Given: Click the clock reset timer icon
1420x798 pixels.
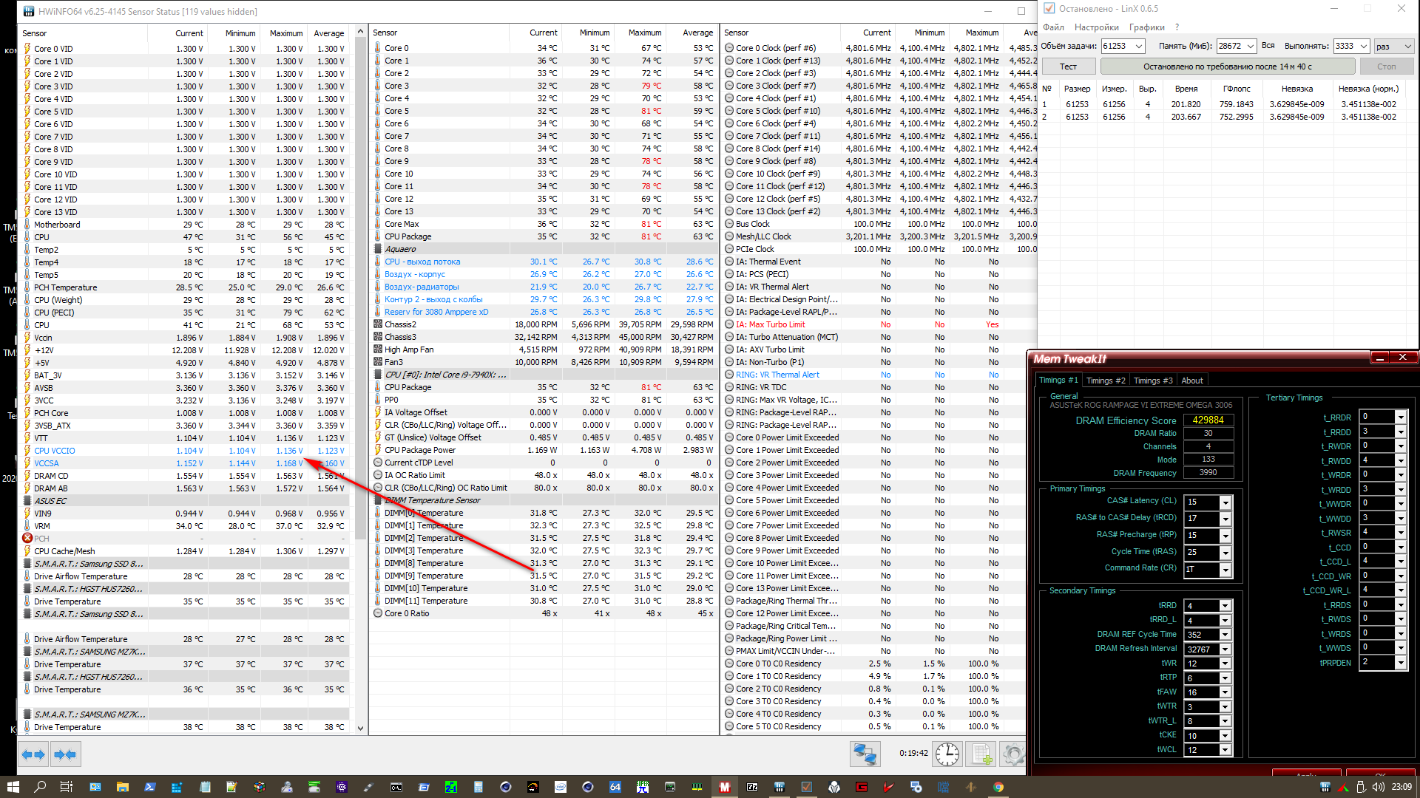Looking at the screenshot, I should pos(947,754).
